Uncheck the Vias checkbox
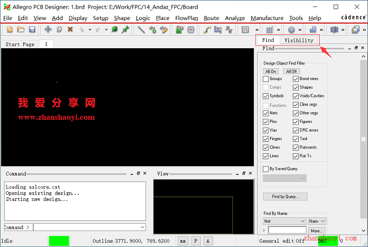368x247 pixels. point(266,130)
